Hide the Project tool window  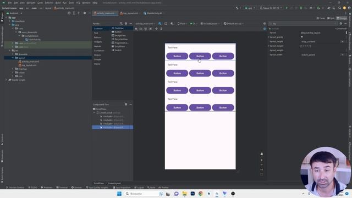click(89, 13)
